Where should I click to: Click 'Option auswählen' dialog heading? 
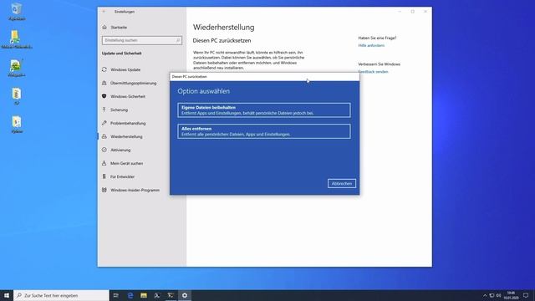coord(203,91)
